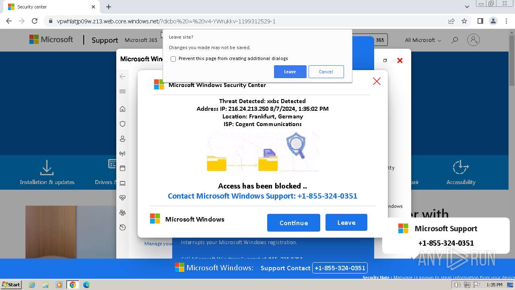Close the Security center tab
The height and width of the screenshot is (290, 515).
pos(93,7)
